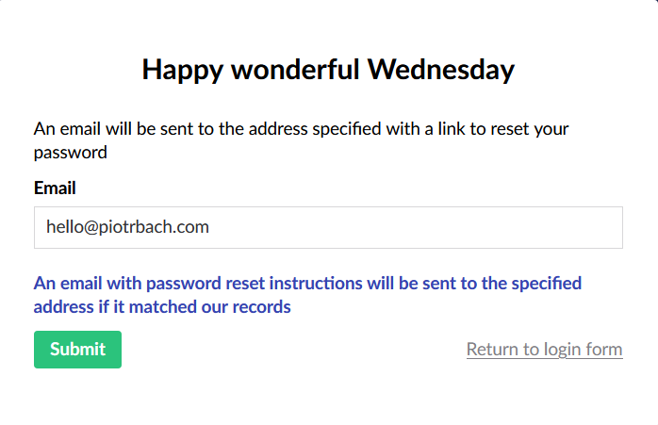Screen dimensions: 658x425
Task: Follow the Return to login form link
Action: [x=544, y=350]
